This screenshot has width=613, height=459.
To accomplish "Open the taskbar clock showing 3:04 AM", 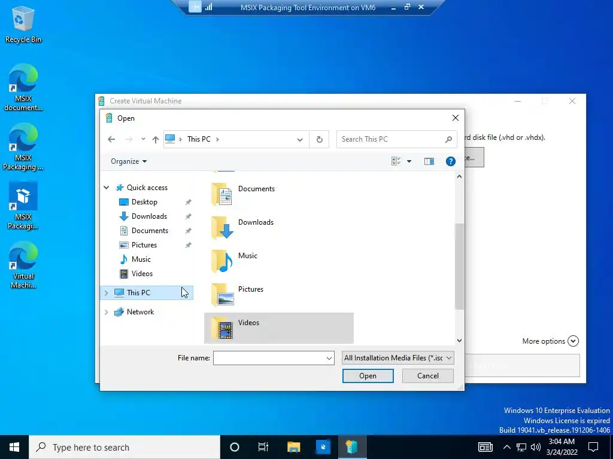I will [x=562, y=447].
